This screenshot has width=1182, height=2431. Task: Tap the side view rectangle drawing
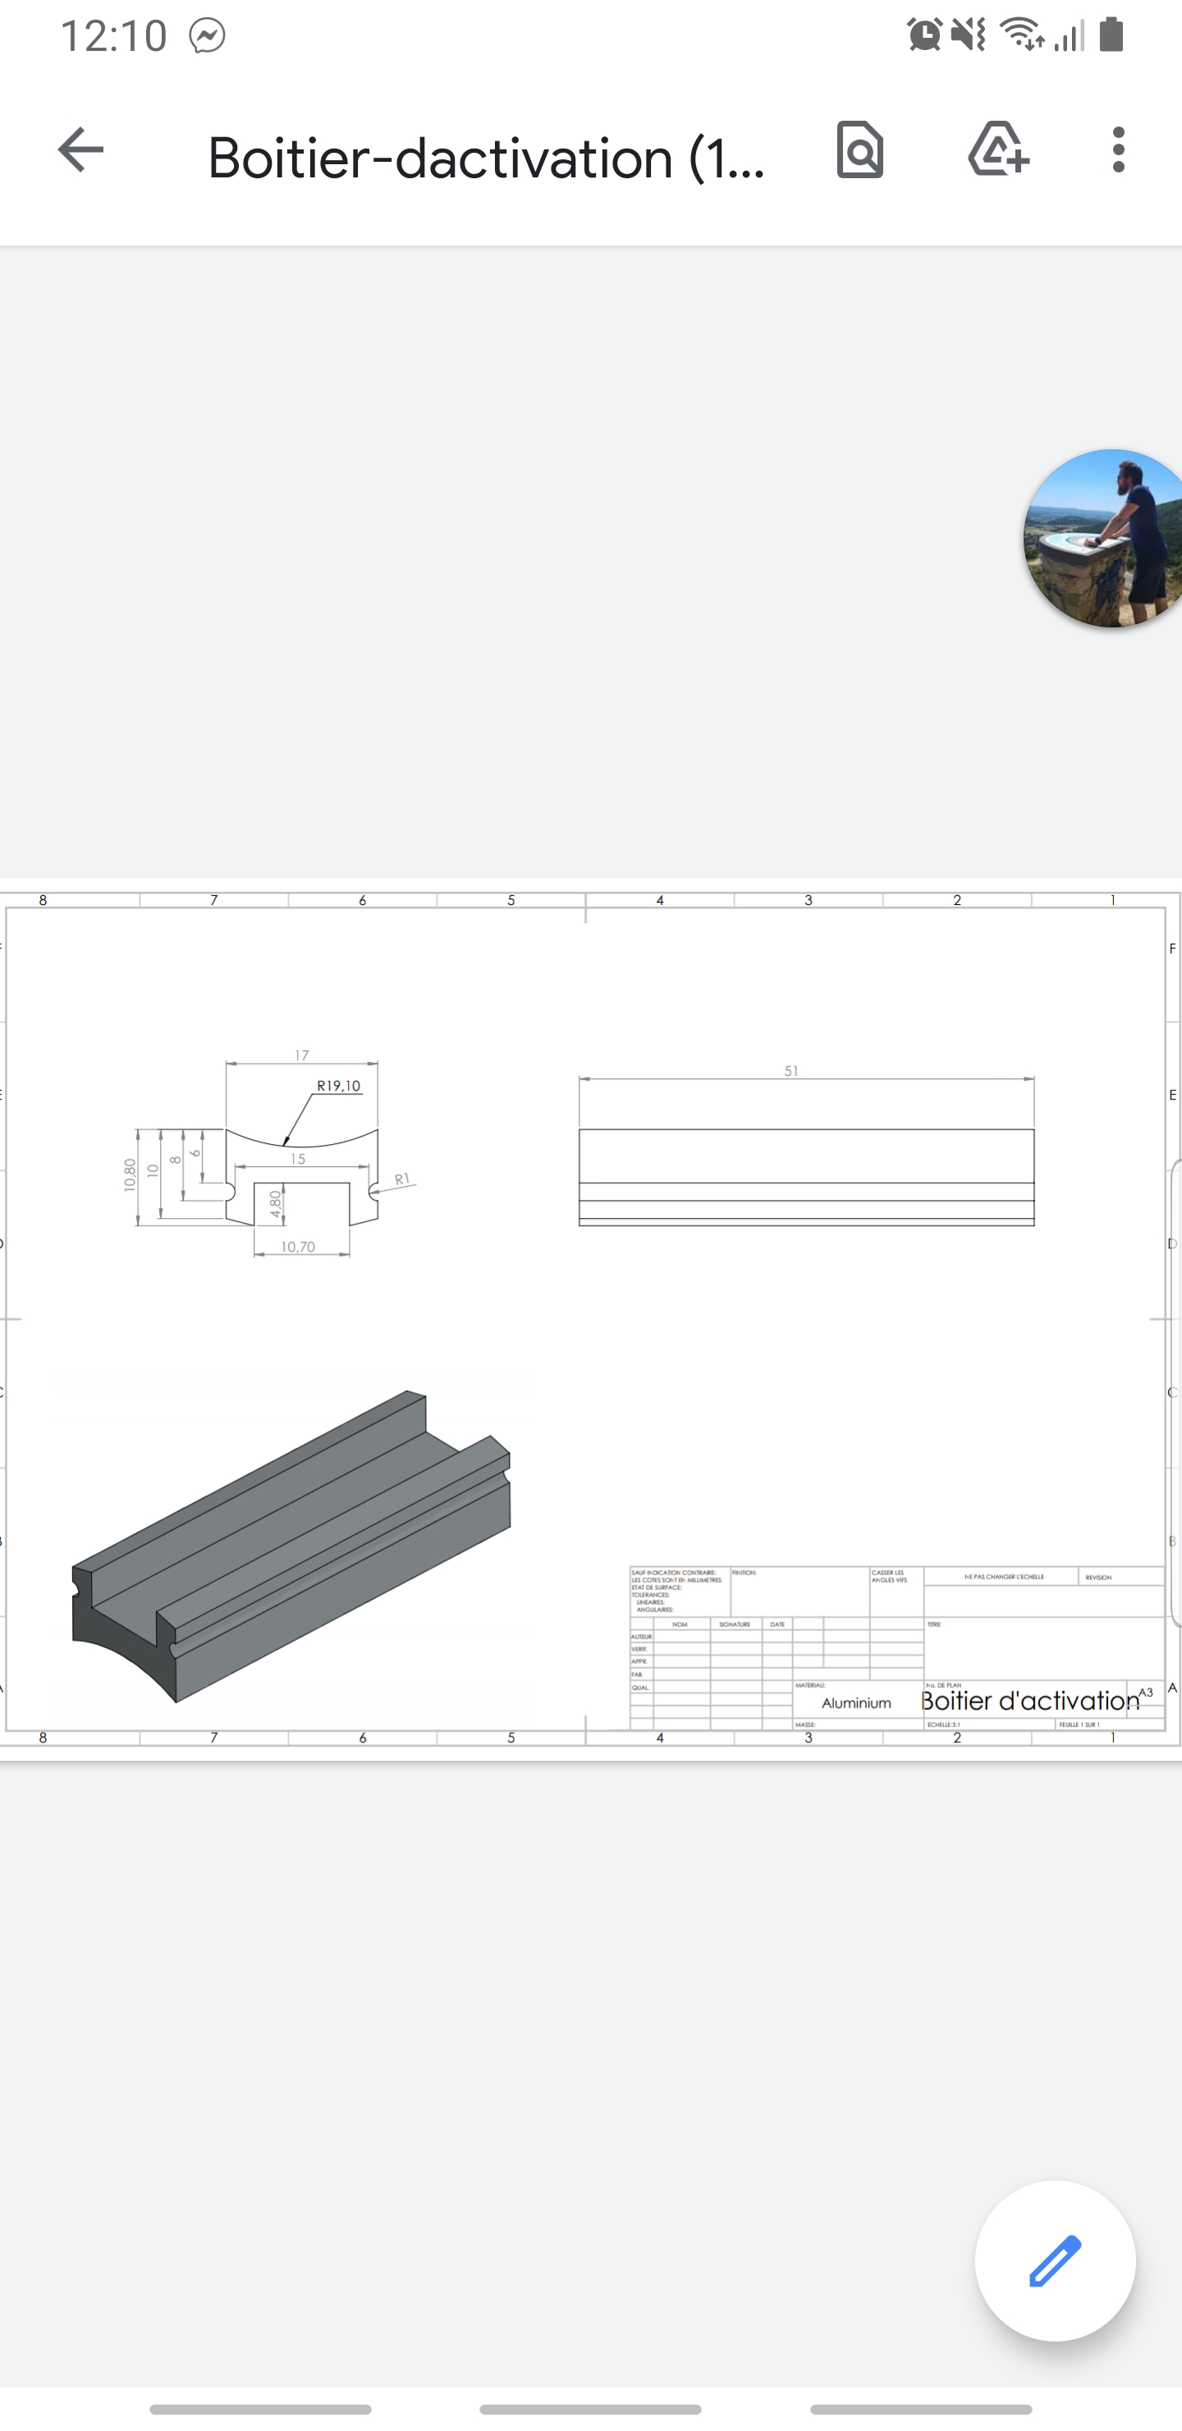point(807,1177)
